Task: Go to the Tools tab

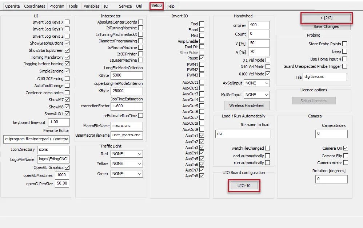Action: 73,6
